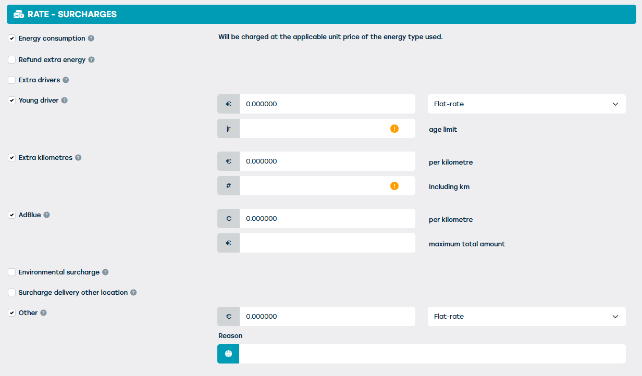The image size is (642, 376).
Task: Expand the Other surcharge Flat-rate dropdown
Action: click(526, 317)
